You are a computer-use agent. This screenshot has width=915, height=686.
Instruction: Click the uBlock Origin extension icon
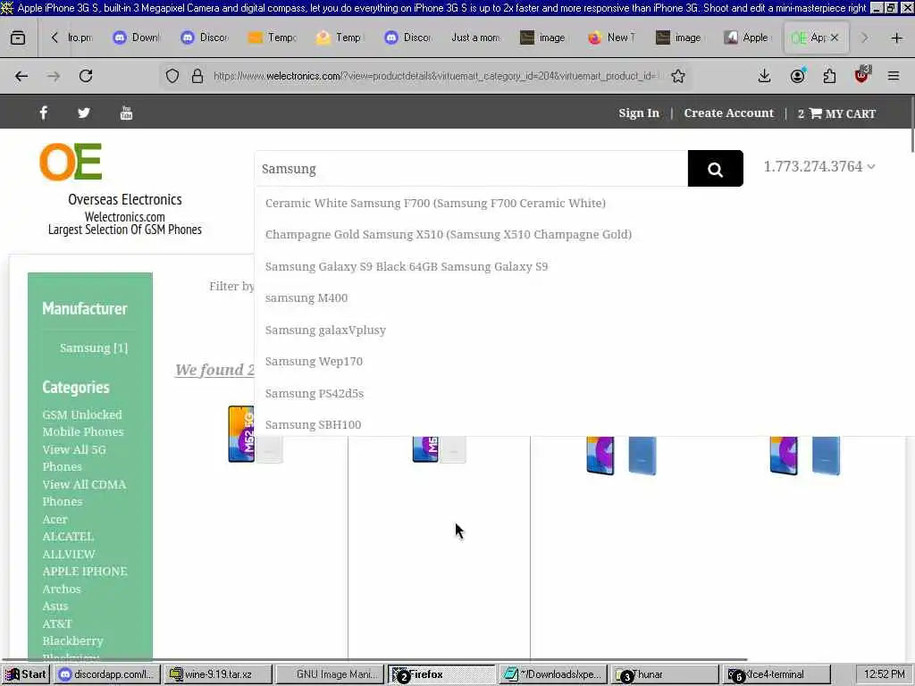[862, 75]
